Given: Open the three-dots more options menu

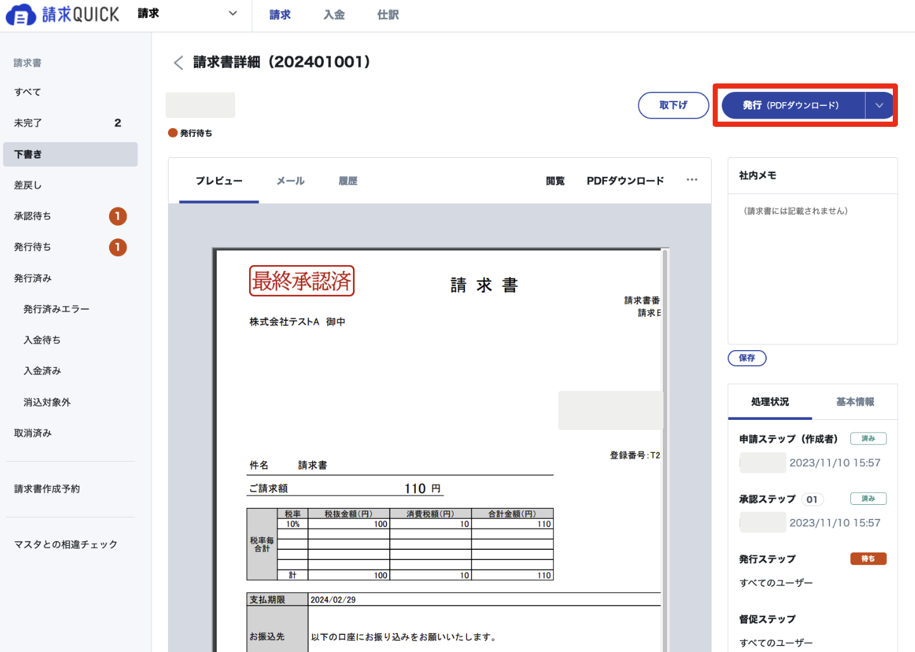Looking at the screenshot, I should coord(692,180).
